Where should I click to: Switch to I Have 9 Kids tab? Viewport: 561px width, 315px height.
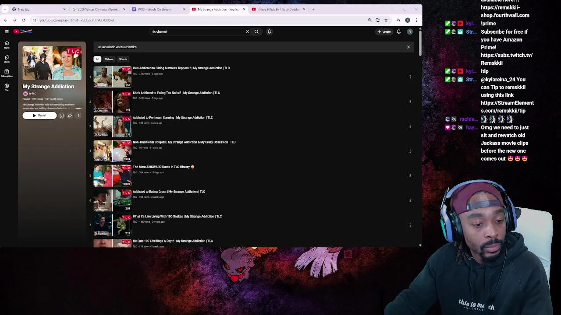[278, 9]
